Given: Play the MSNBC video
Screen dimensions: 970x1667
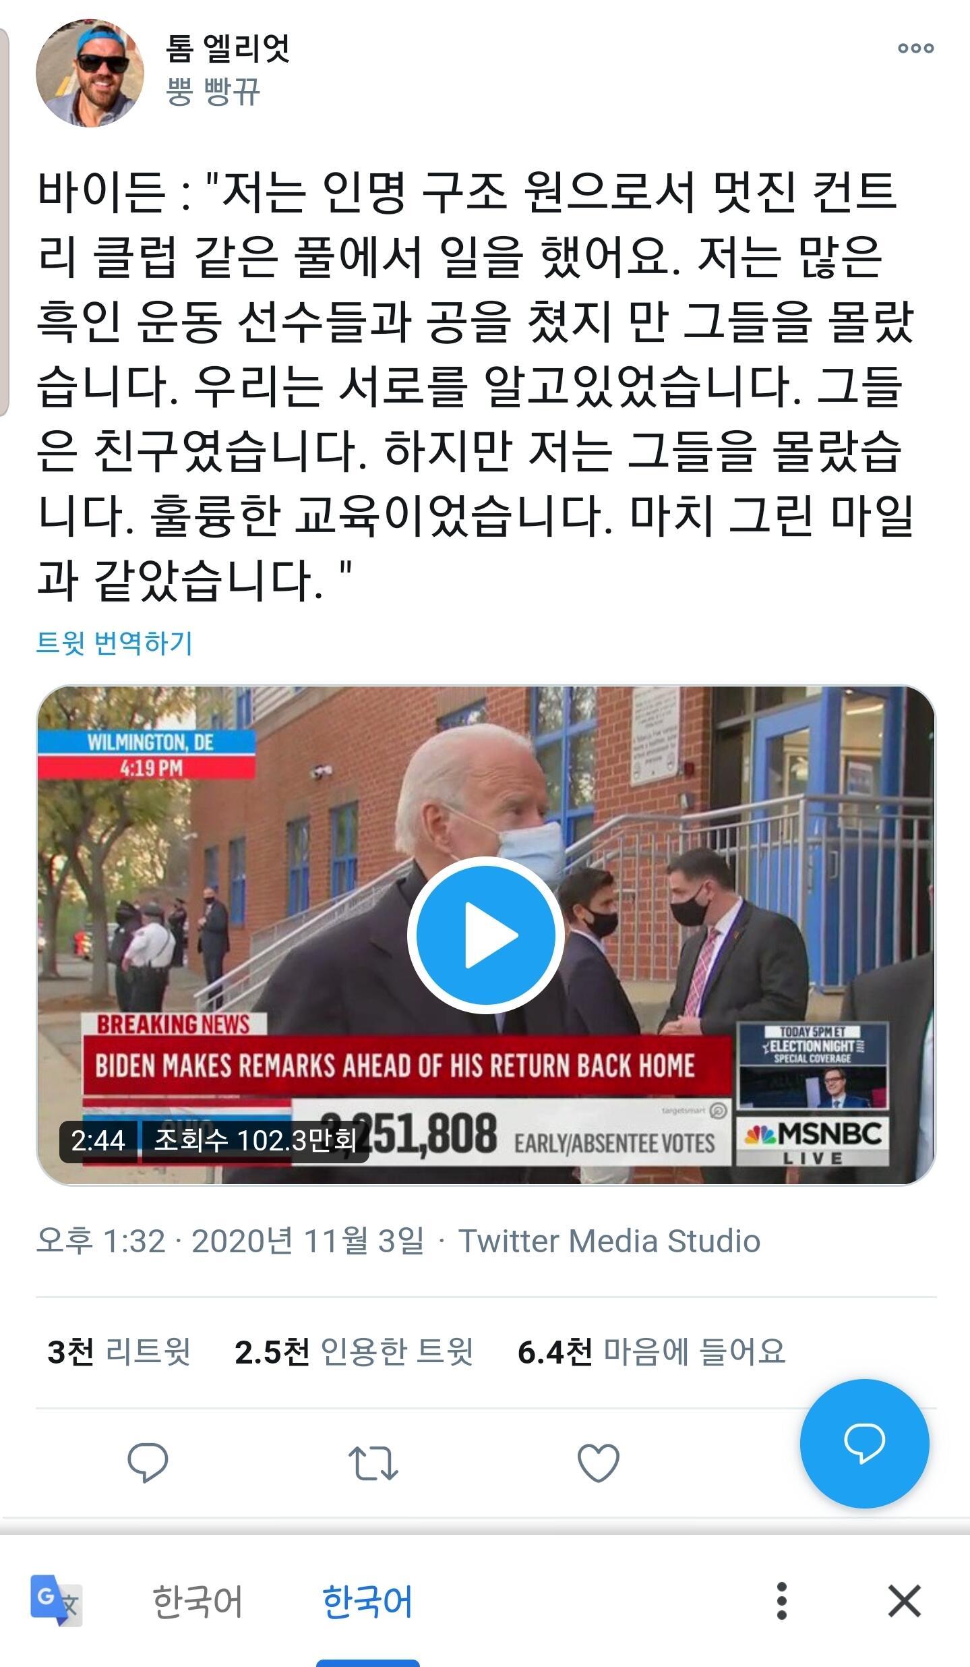Looking at the screenshot, I should click(x=485, y=935).
